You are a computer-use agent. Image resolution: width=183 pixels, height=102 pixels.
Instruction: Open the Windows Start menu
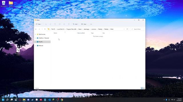pos(3,100)
